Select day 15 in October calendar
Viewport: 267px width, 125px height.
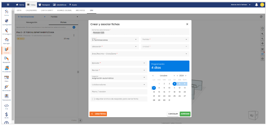[159, 92]
